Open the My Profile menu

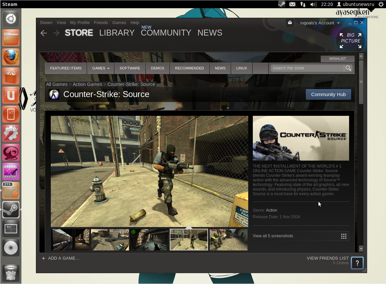click(x=80, y=23)
